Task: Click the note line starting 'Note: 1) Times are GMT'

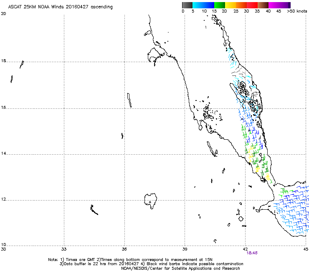Action: click(130, 260)
